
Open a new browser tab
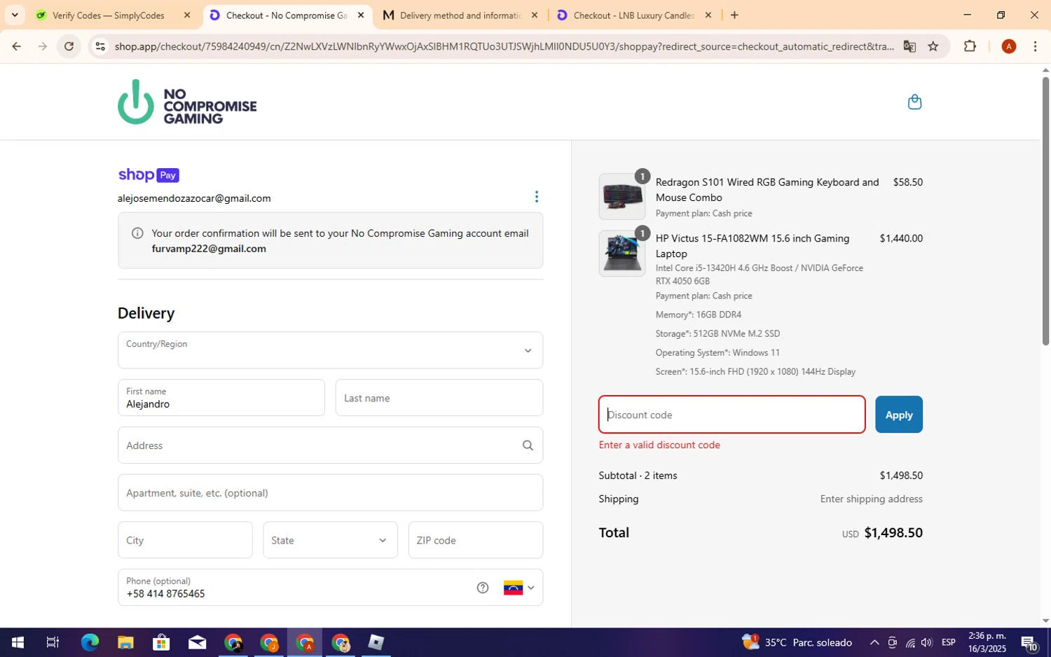[734, 15]
